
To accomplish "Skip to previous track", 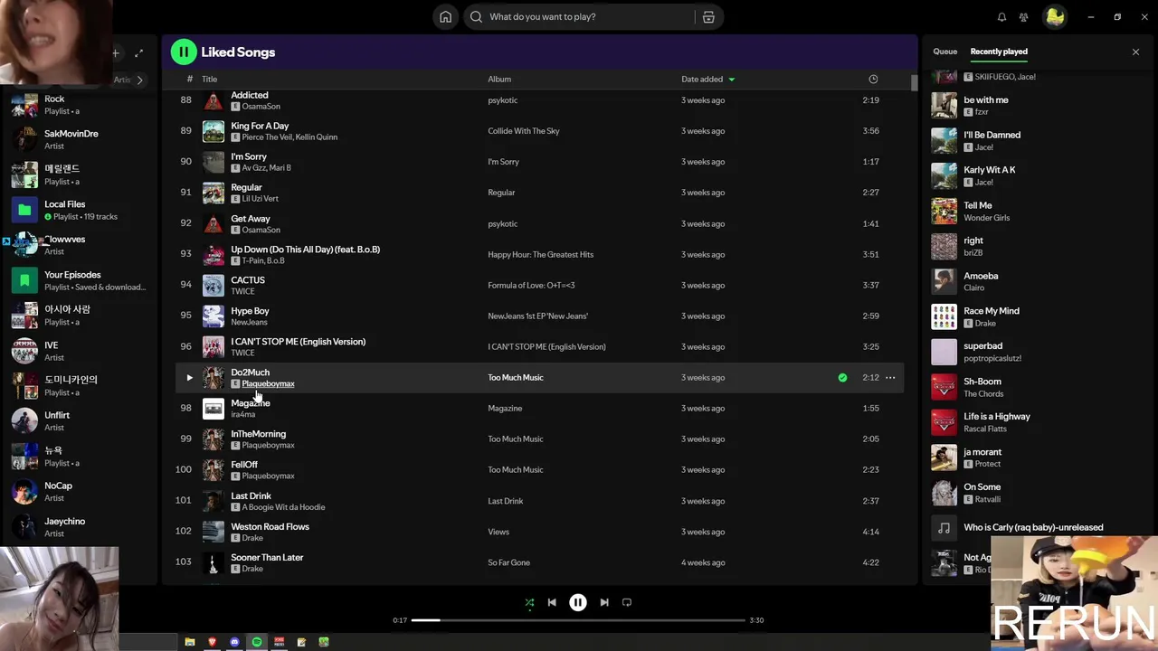I will (552, 602).
